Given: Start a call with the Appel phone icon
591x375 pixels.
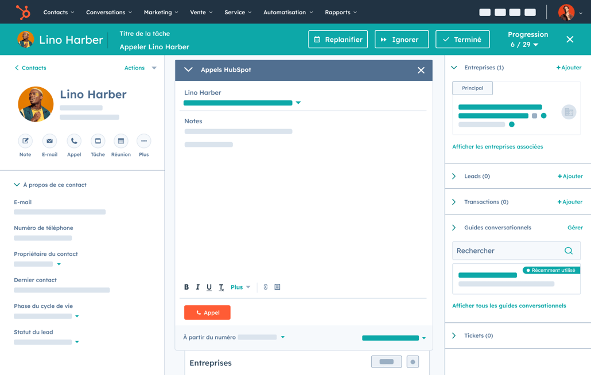Looking at the screenshot, I should (74, 141).
